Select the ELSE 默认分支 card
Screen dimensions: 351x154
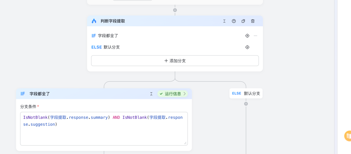246,93
